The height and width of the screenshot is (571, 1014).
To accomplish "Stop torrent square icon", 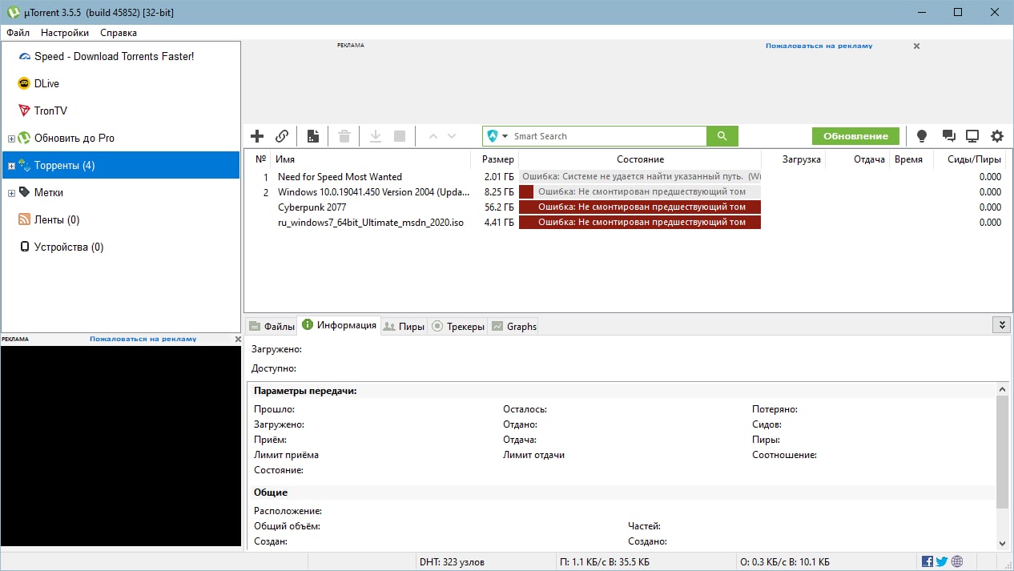I will 400,136.
